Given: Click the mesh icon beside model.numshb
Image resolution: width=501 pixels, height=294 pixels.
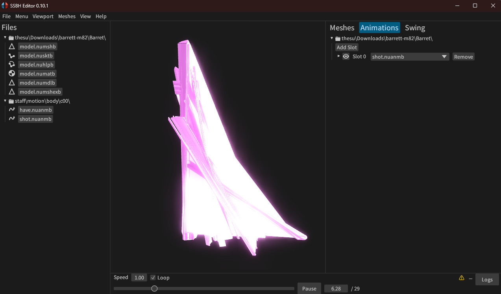Looking at the screenshot, I should pyautogui.click(x=12, y=47).
